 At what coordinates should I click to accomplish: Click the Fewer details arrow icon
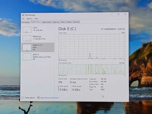point(23,98)
